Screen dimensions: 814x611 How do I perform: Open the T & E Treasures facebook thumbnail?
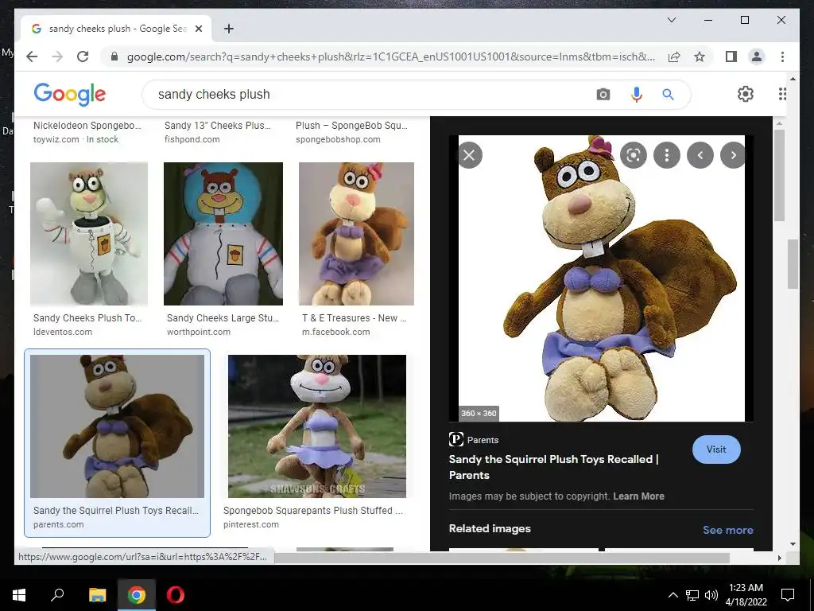[x=356, y=234]
